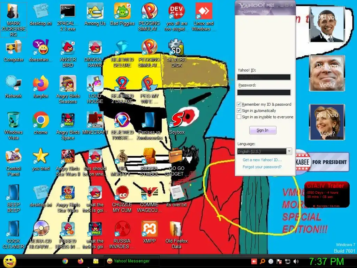The image size is (357, 268).
Task: Focus the Yahoo! ID input field
Action: pos(264,77)
